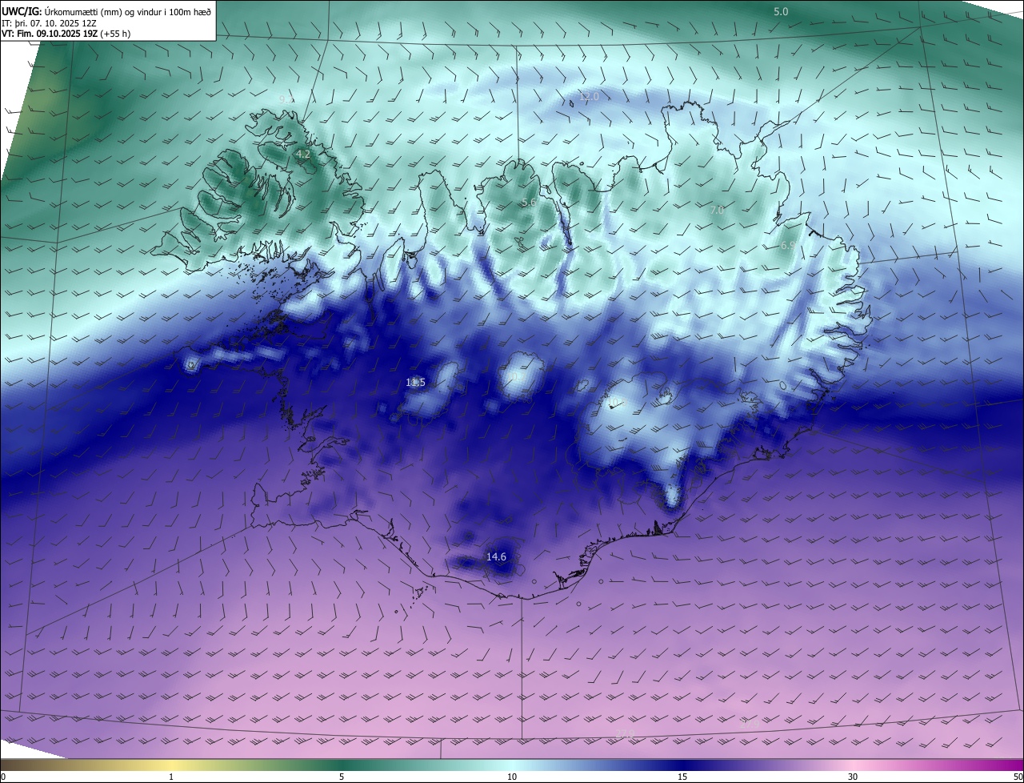
Task: Click the 5.6 value label in northern Iceland
Action: (529, 203)
